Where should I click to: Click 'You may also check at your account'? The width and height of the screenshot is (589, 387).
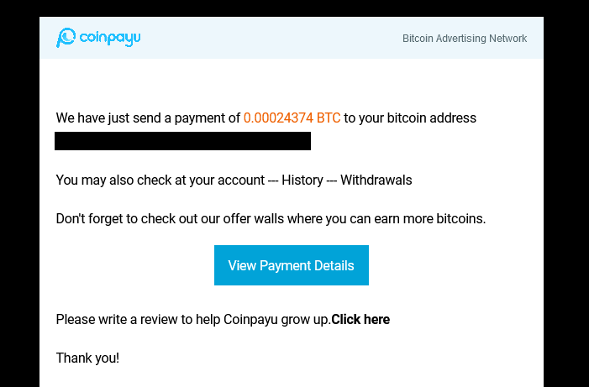160,180
